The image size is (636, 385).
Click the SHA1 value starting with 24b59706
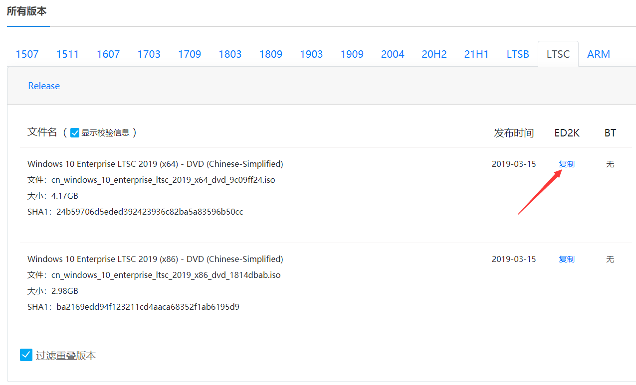point(150,212)
